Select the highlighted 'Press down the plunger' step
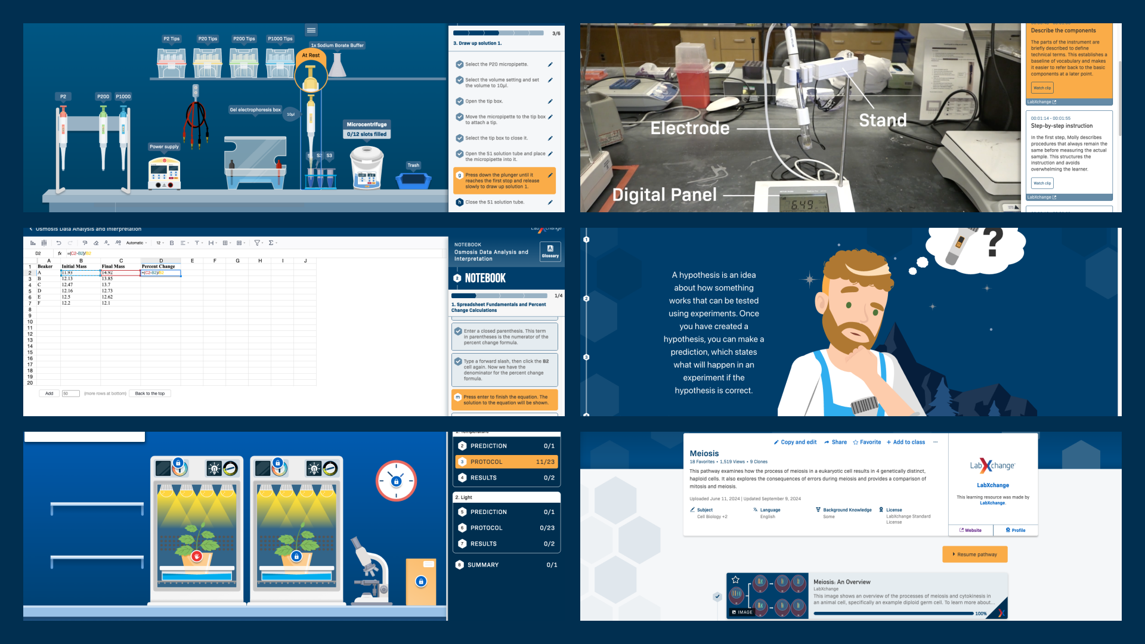This screenshot has height=644, width=1145. (505, 181)
